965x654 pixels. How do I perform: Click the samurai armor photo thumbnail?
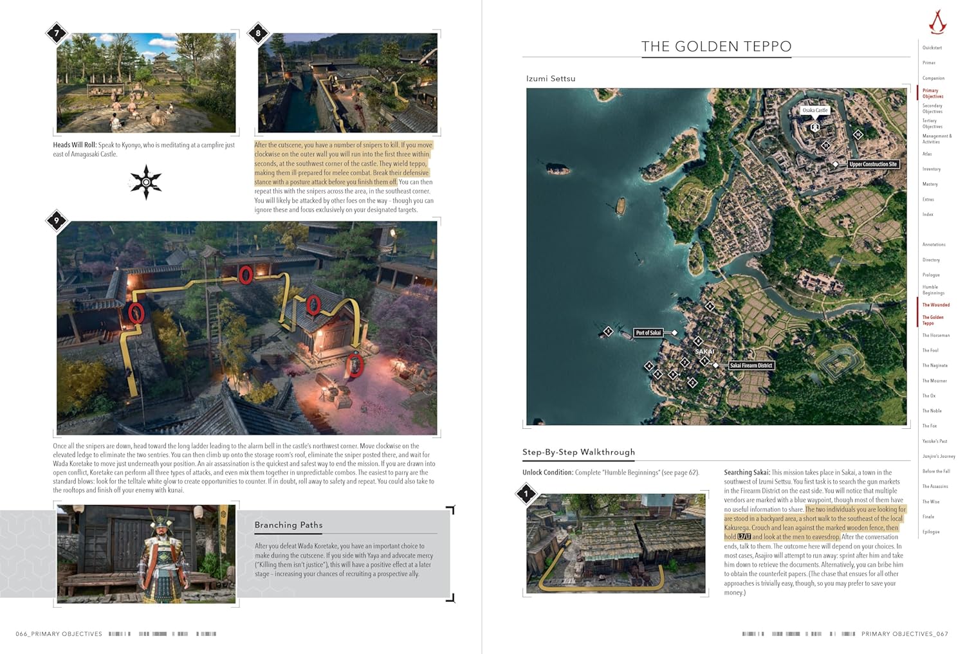(147, 553)
